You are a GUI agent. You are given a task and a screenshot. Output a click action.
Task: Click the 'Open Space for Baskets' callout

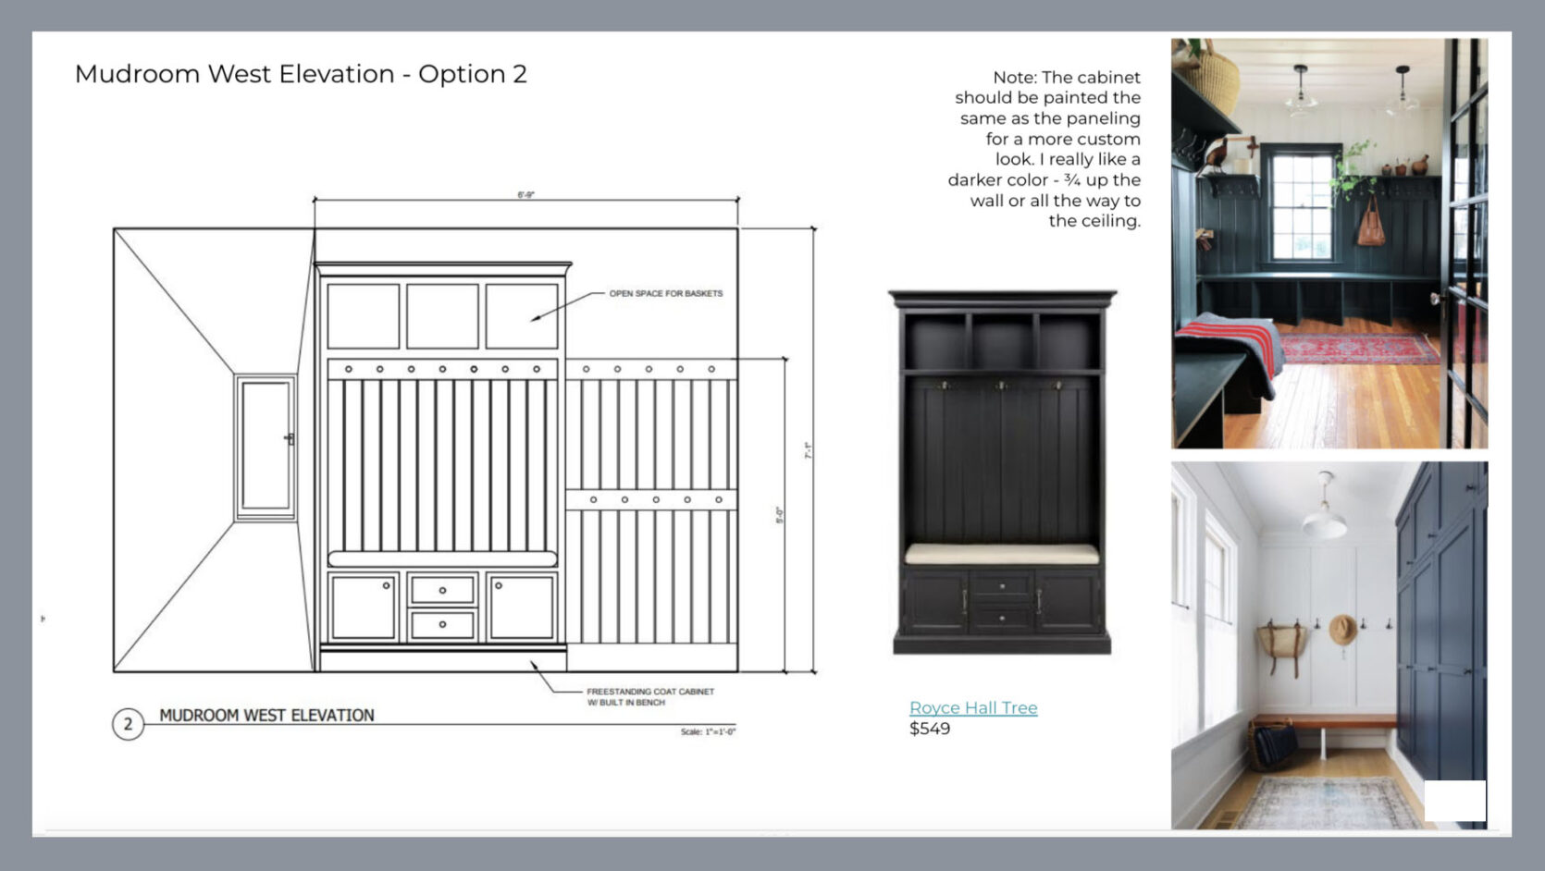(665, 293)
